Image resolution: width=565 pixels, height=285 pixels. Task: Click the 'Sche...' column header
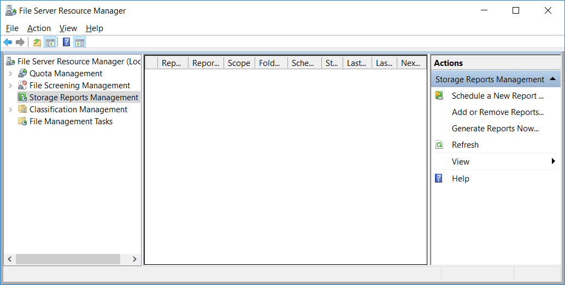pos(304,63)
